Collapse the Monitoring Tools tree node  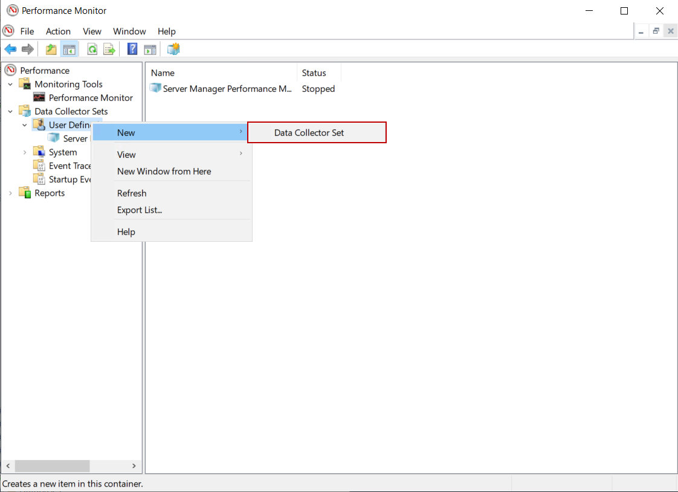(10, 84)
